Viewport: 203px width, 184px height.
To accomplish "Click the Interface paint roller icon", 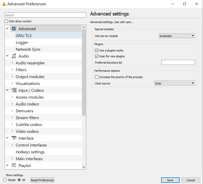I will coord(14,138).
